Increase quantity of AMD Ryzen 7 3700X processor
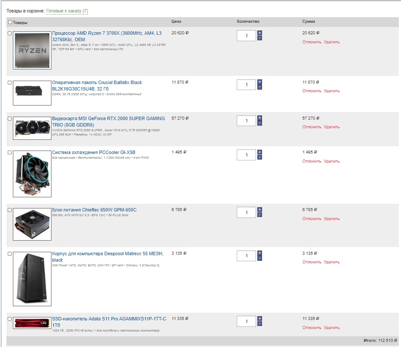 click(259, 33)
